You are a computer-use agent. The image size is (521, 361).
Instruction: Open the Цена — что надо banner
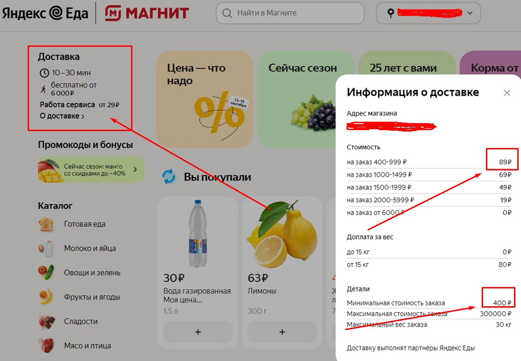click(x=204, y=99)
